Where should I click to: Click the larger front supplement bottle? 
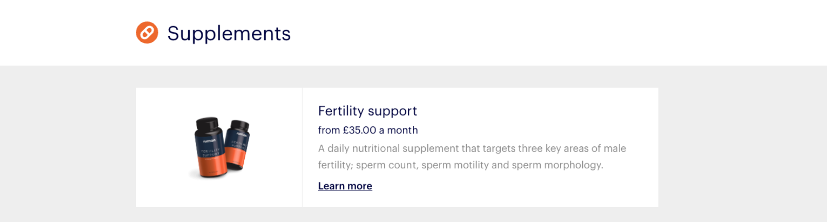209,149
